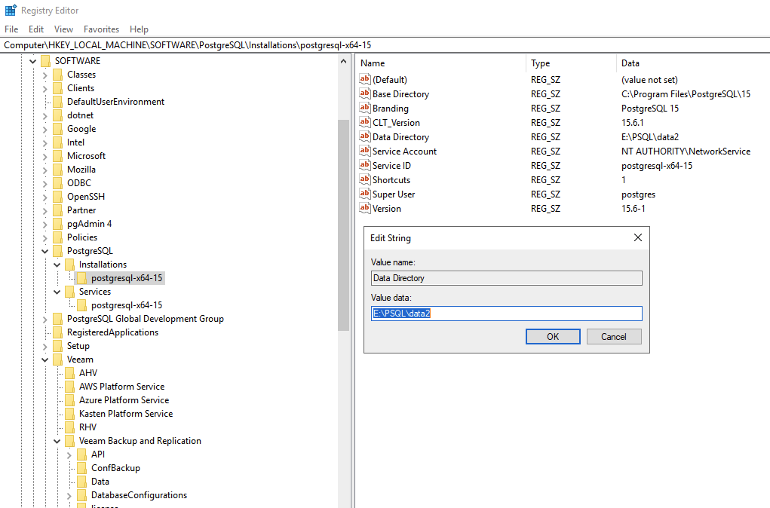Click the ab string icon next to Branding
The height and width of the screenshot is (508, 770).
[366, 108]
